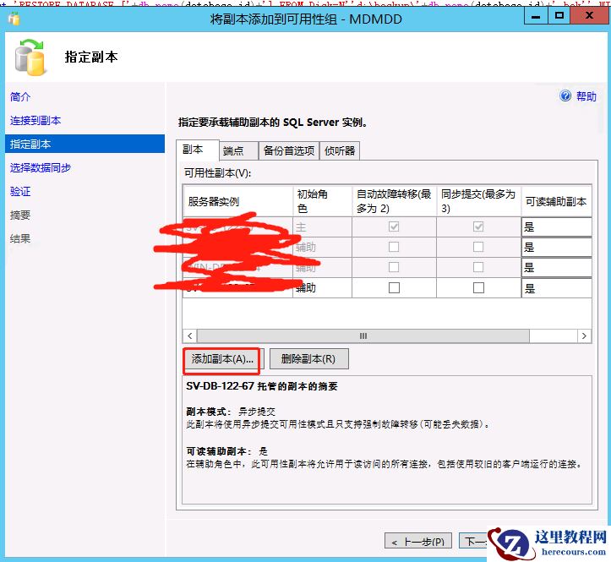
Task: Open 选择数据同步 step
Action: [x=41, y=167]
